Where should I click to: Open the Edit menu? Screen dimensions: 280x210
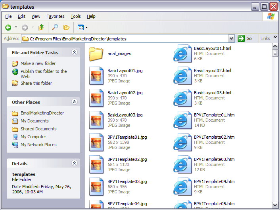click(x=21, y=16)
